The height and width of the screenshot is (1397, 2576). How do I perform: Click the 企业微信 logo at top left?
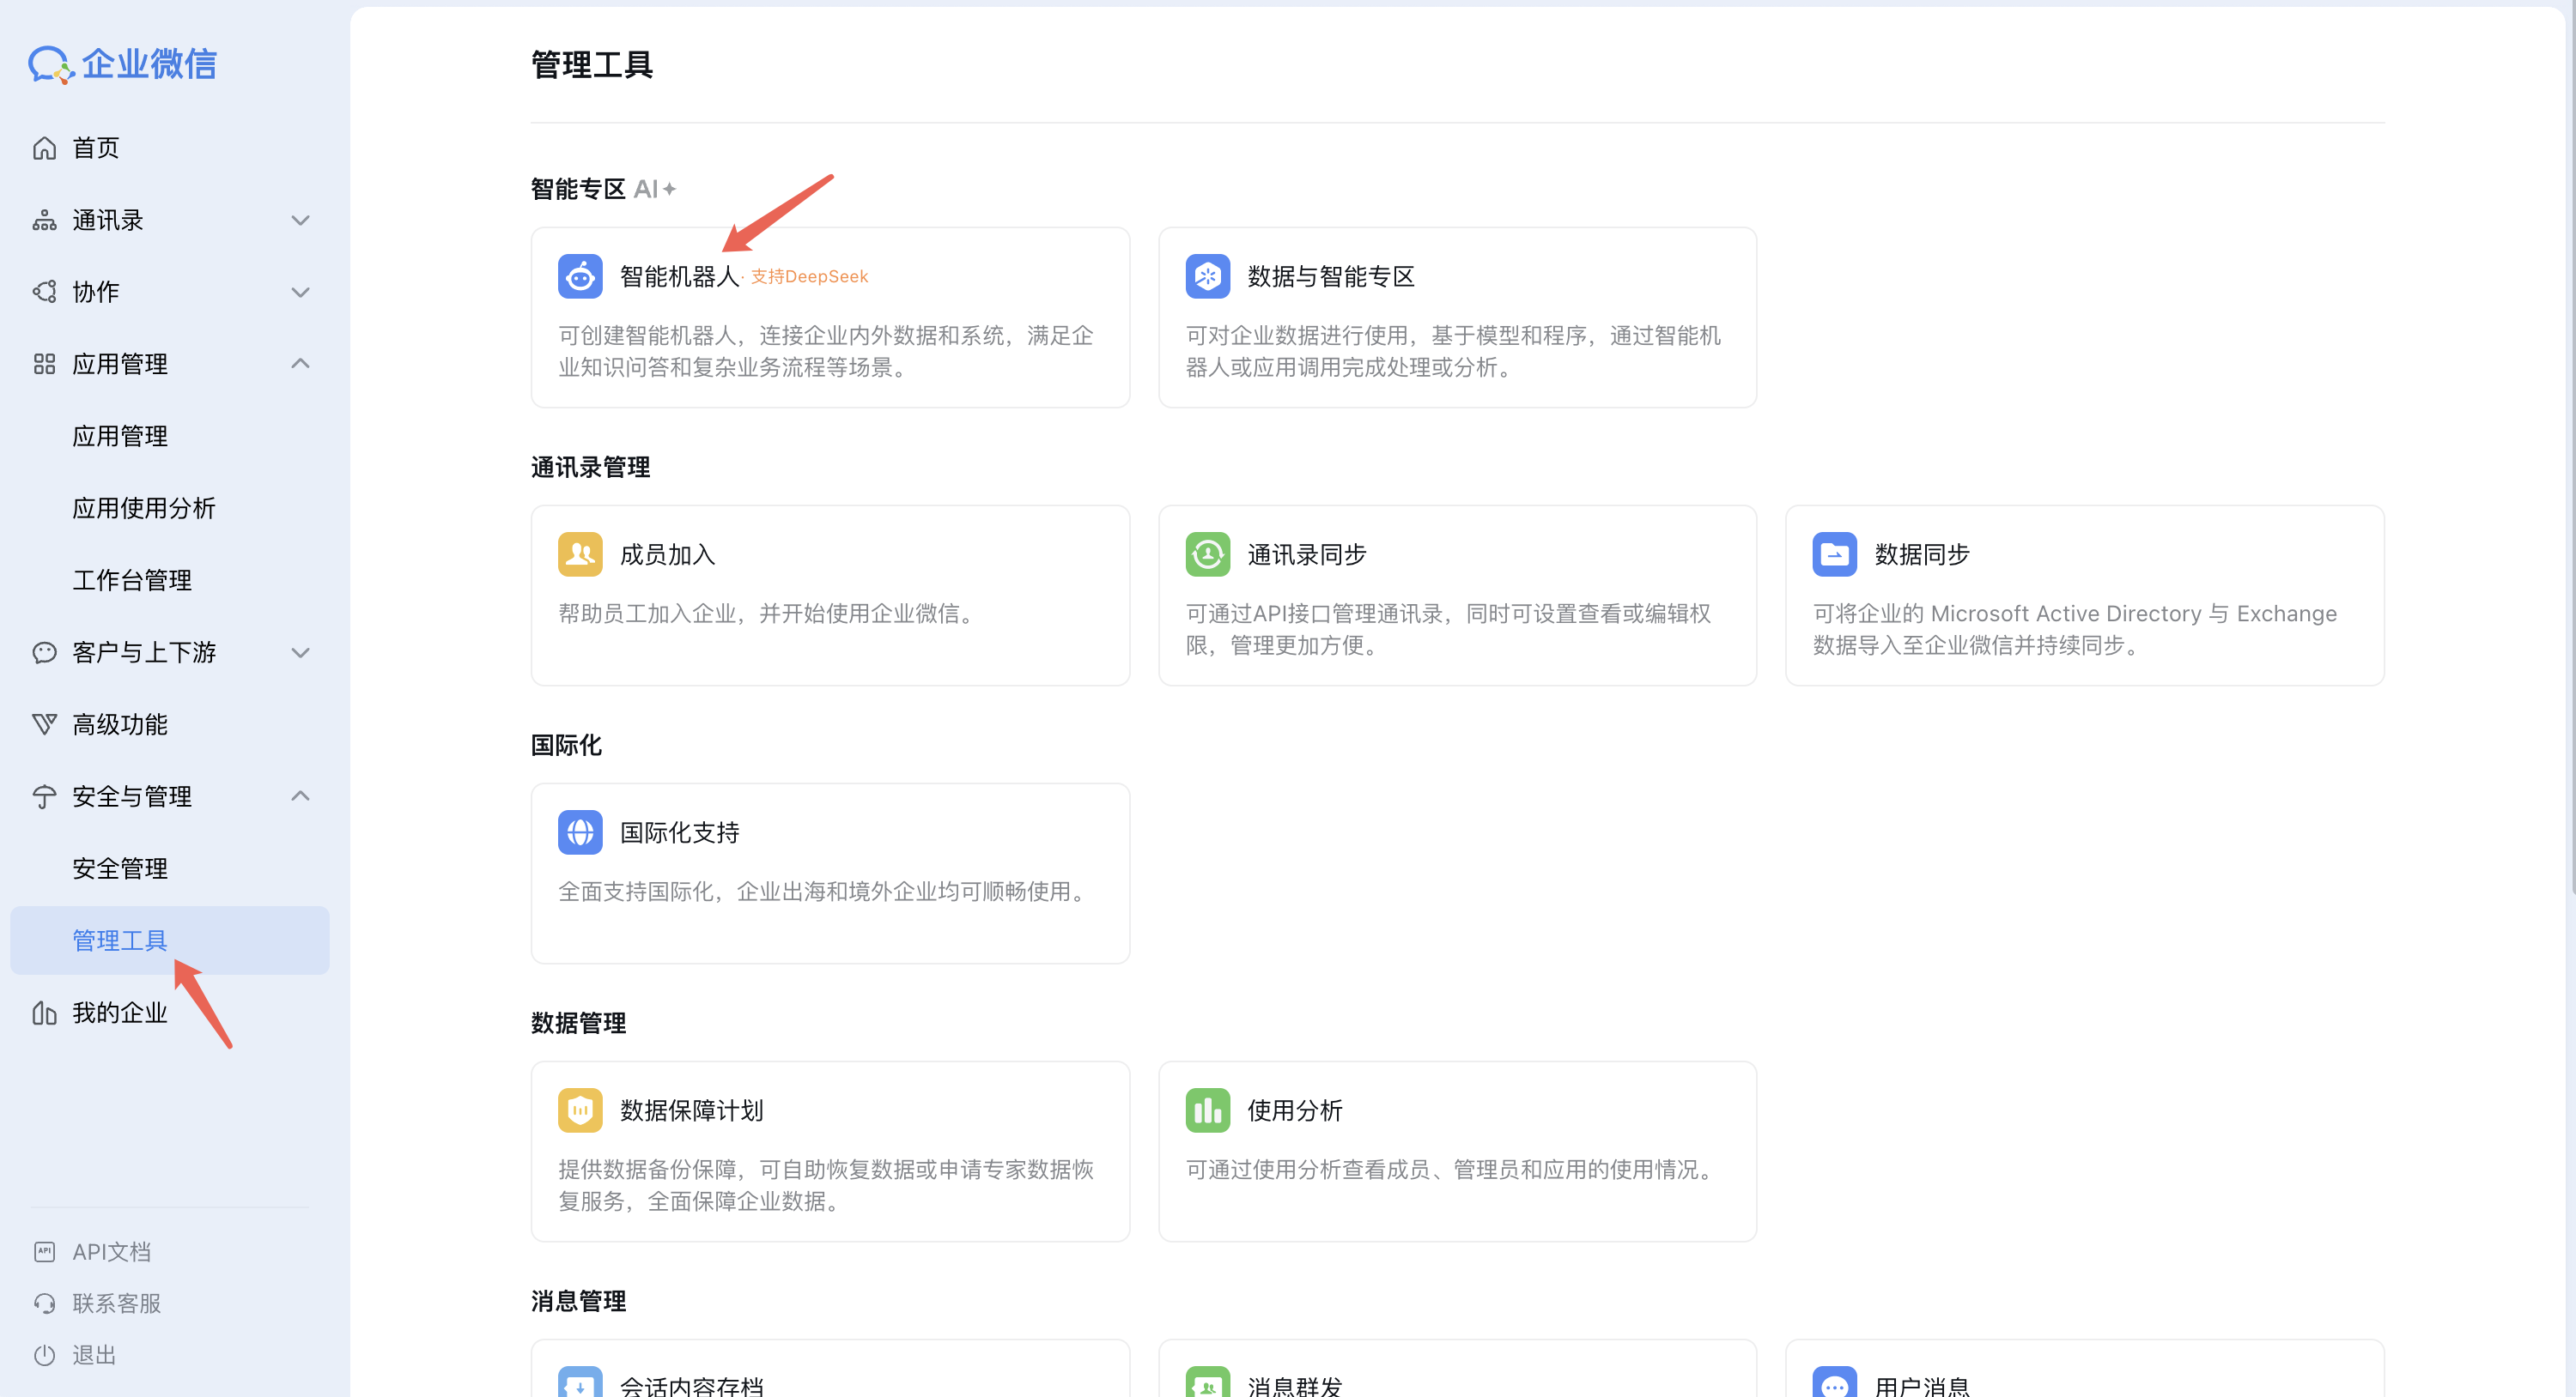pos(122,64)
